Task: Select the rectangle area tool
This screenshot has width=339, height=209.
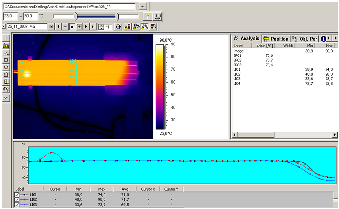Action: tap(6, 60)
